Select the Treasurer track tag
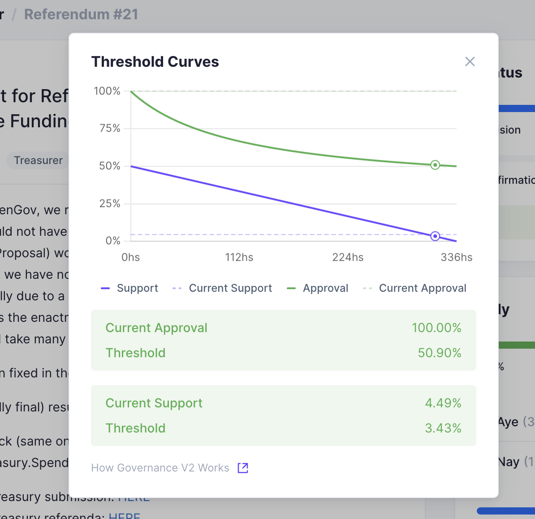The image size is (535, 519). point(39,160)
